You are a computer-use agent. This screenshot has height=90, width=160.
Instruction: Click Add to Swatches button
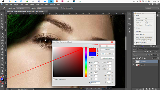tap(107, 54)
